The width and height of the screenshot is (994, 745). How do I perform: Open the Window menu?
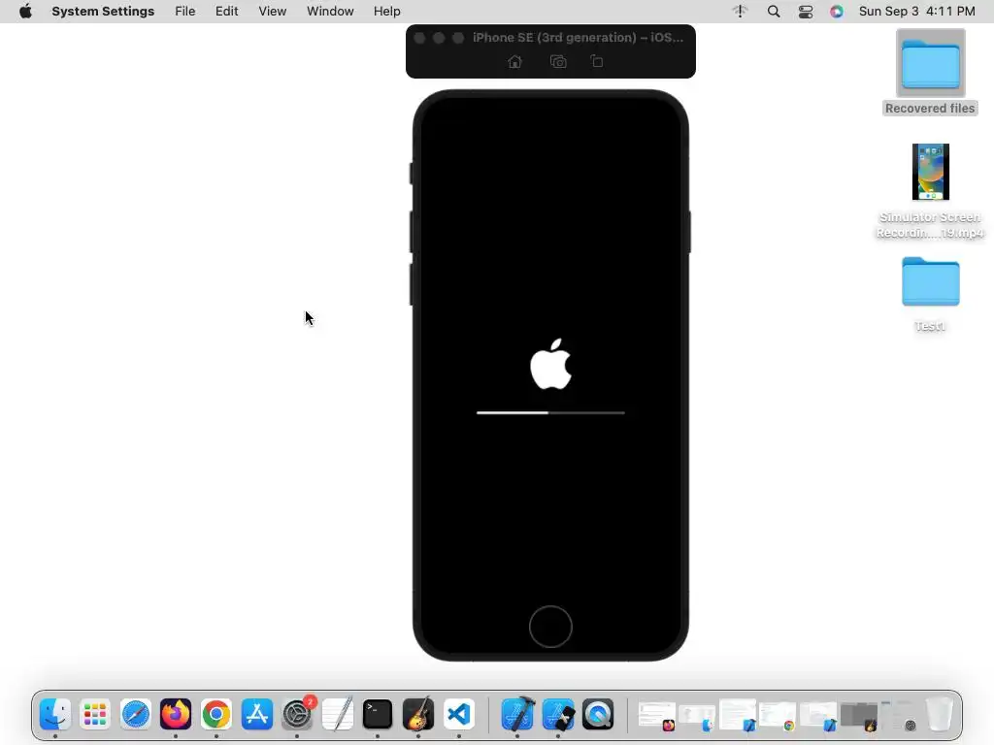pos(330,12)
